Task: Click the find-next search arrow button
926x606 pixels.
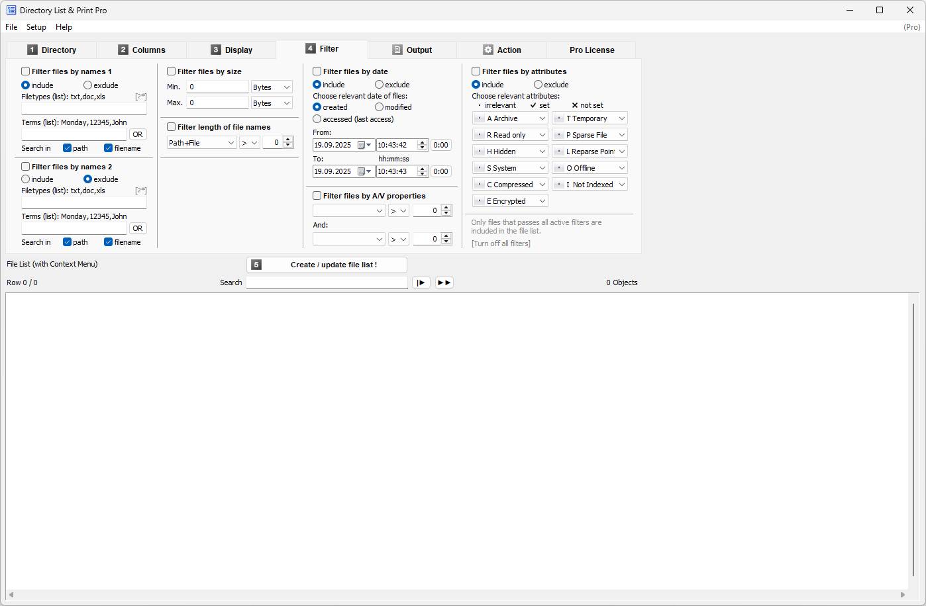Action: (421, 282)
